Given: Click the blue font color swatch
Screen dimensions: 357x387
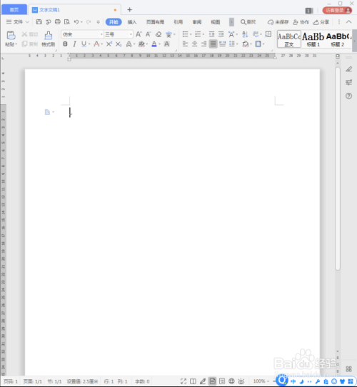Looking at the screenshot, I should click(154, 44).
